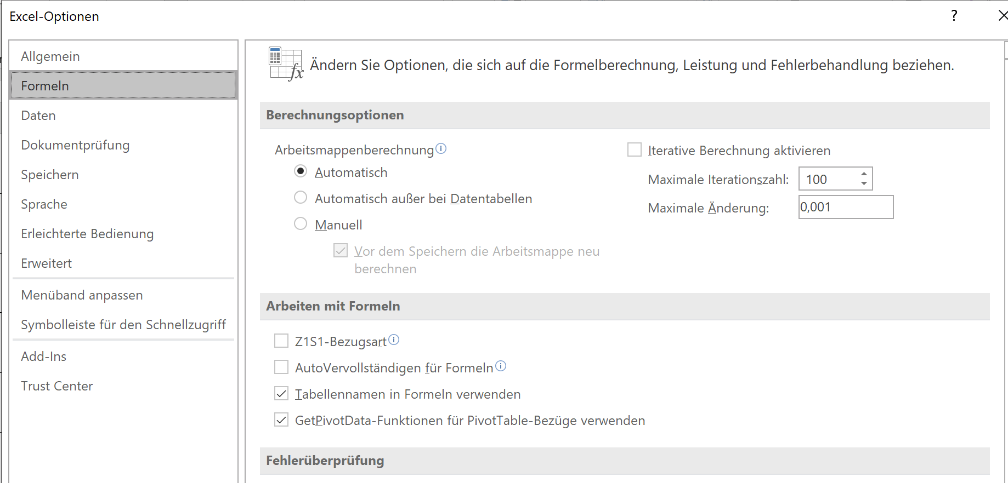Viewport: 1008px width, 483px height.
Task: Click the Berechnungsoptionen section header
Action: click(x=625, y=115)
